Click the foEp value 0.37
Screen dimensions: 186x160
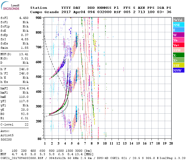pyautogui.click(x=25, y=35)
